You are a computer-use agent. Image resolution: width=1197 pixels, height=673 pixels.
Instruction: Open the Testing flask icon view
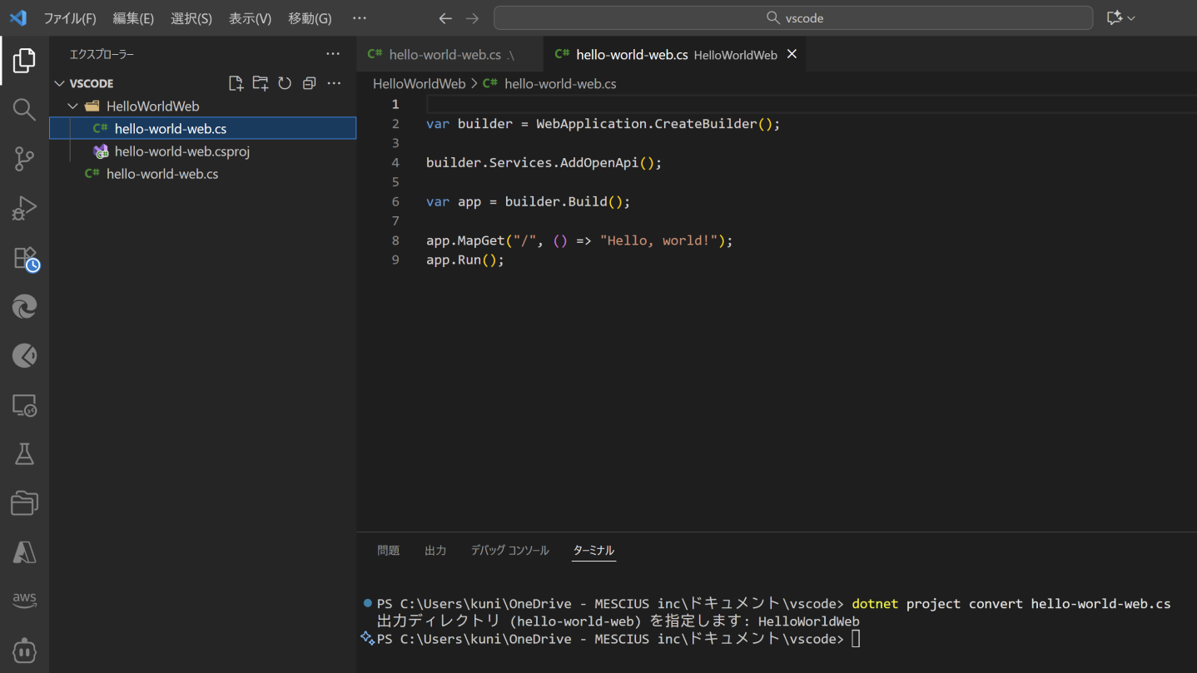pyautogui.click(x=24, y=454)
